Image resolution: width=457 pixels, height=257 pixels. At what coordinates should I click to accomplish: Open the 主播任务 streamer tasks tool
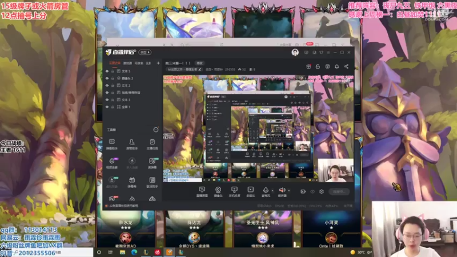pos(152,144)
